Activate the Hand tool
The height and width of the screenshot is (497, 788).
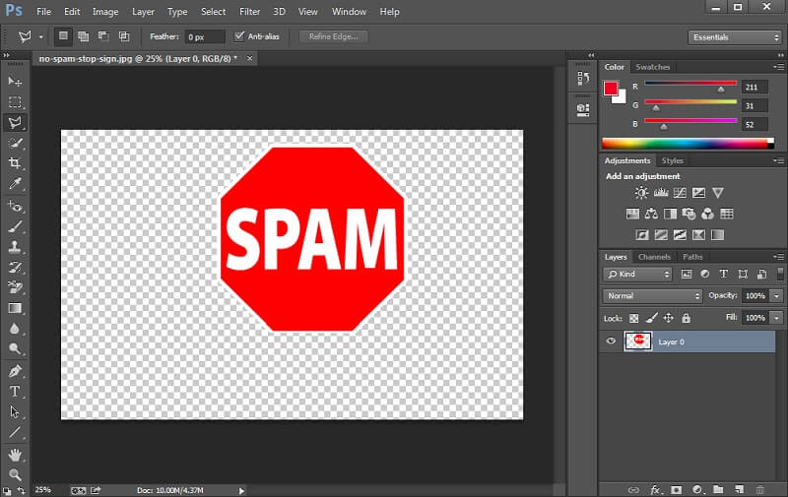coord(15,454)
